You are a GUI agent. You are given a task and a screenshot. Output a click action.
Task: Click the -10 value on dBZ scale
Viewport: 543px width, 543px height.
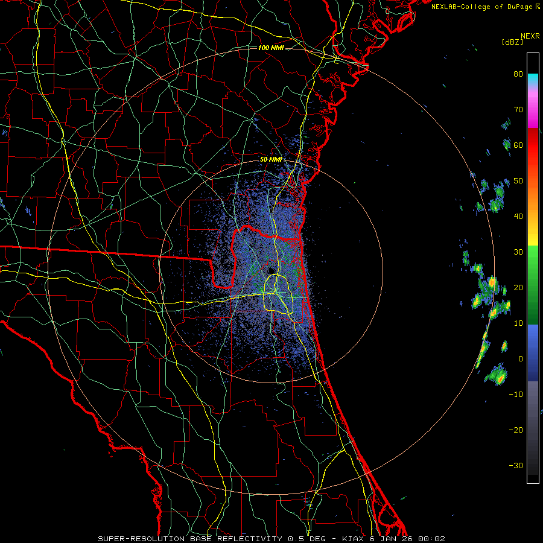[516, 395]
